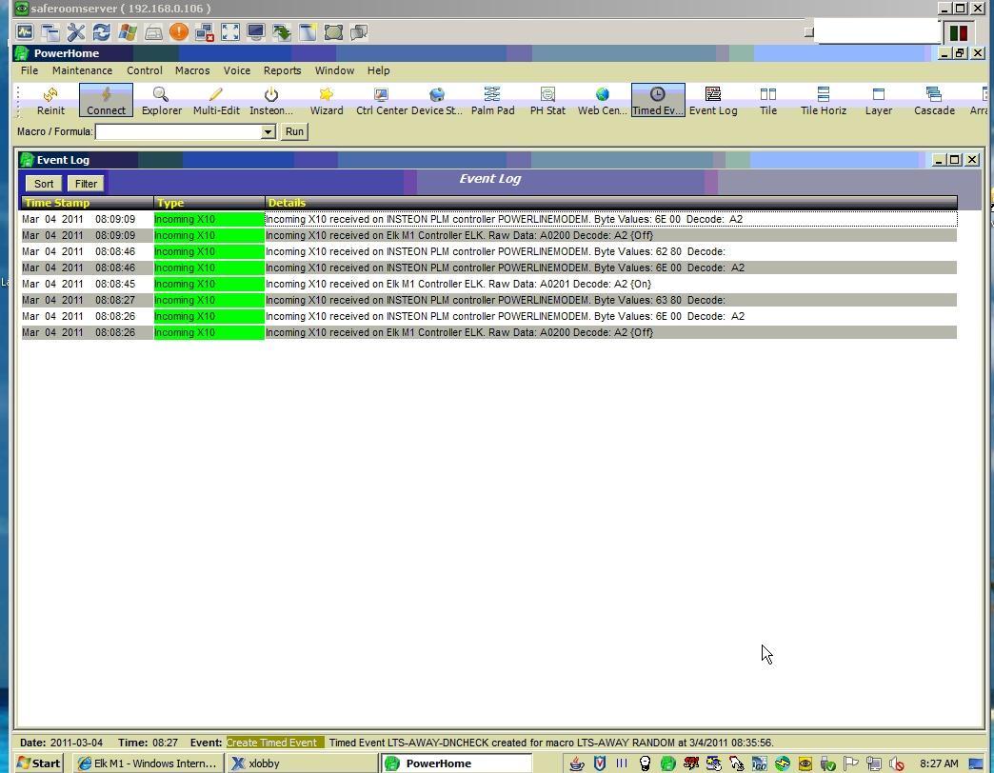Viewport: 994px width, 773px height.
Task: Click the wrench and screwdriver settings icon
Action: click(76, 31)
